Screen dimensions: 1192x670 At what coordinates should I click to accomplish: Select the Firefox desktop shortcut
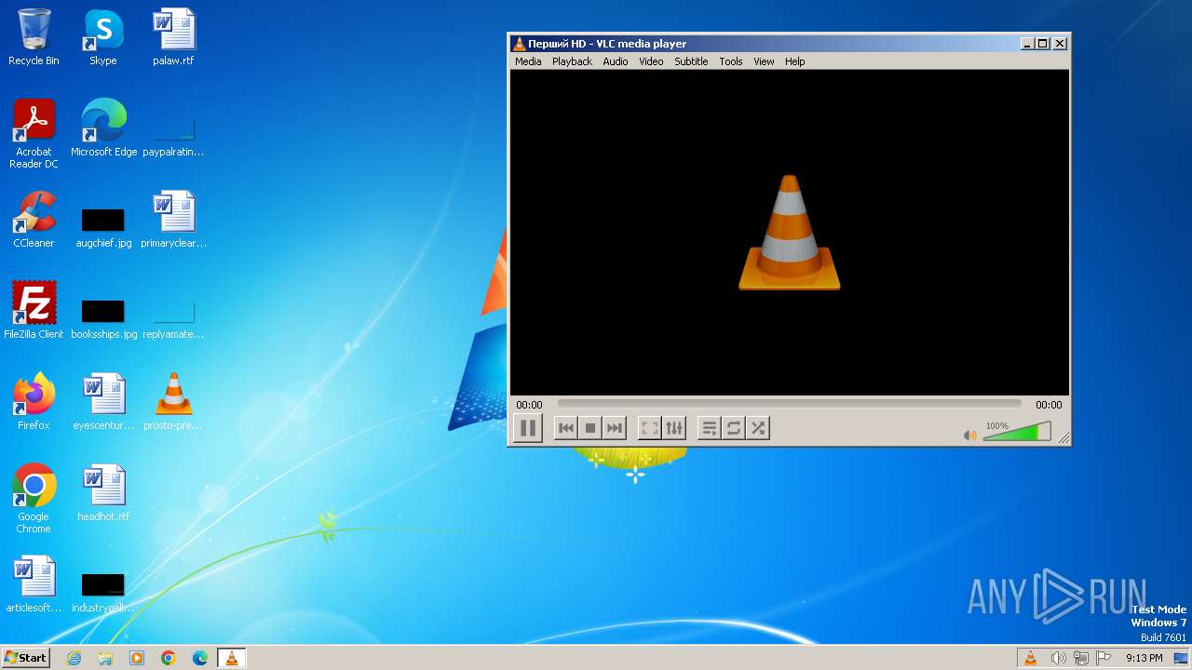click(34, 402)
